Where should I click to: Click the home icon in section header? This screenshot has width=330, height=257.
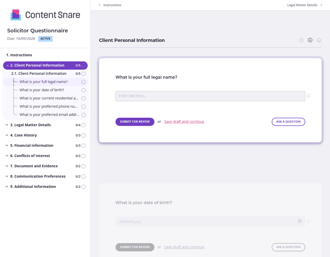[319, 40]
